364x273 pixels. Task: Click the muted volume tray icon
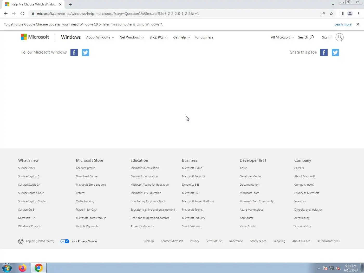[338, 268]
